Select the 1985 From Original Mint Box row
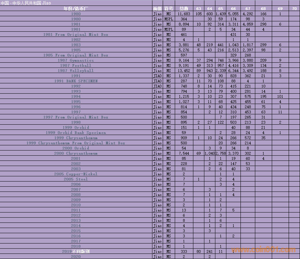300x259 pixels. click(76, 55)
